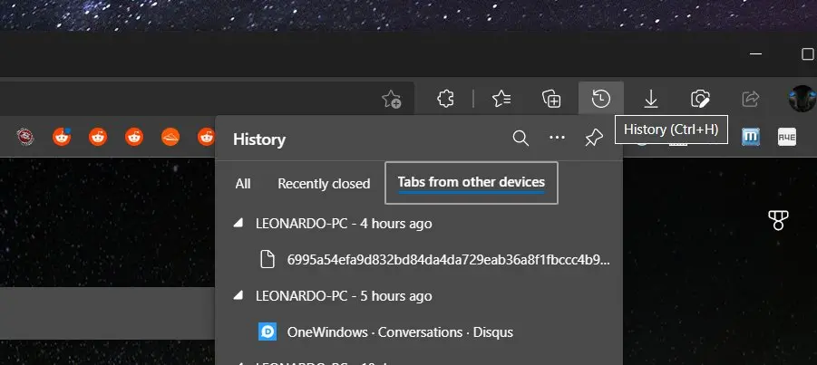Pin the History panel

click(594, 139)
